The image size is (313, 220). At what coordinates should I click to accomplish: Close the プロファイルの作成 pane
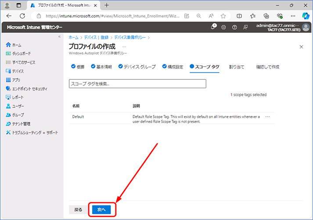(302, 47)
